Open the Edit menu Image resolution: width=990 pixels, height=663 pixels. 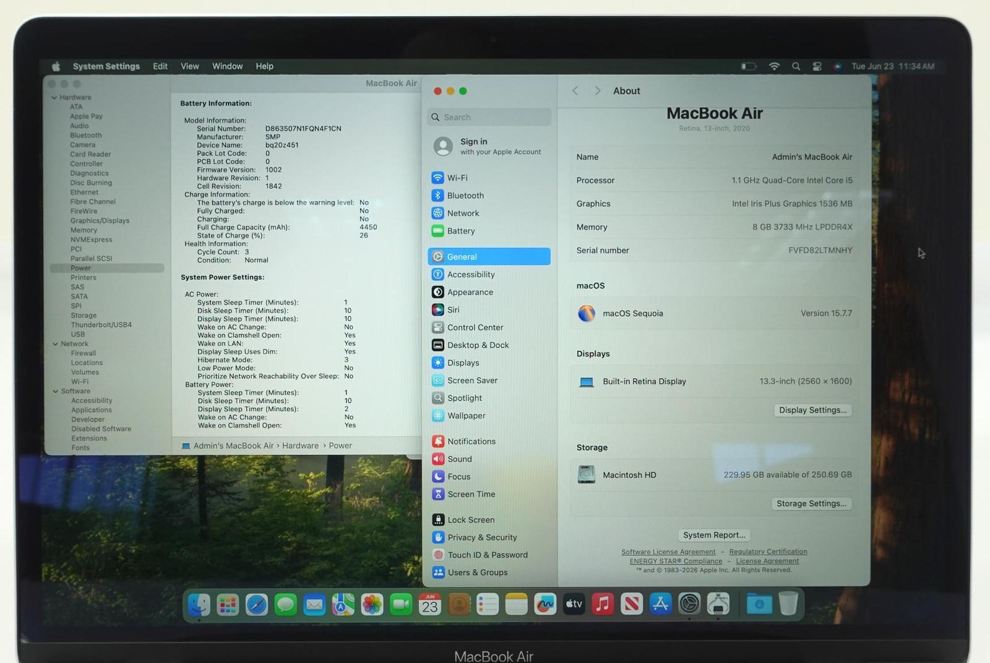160,66
